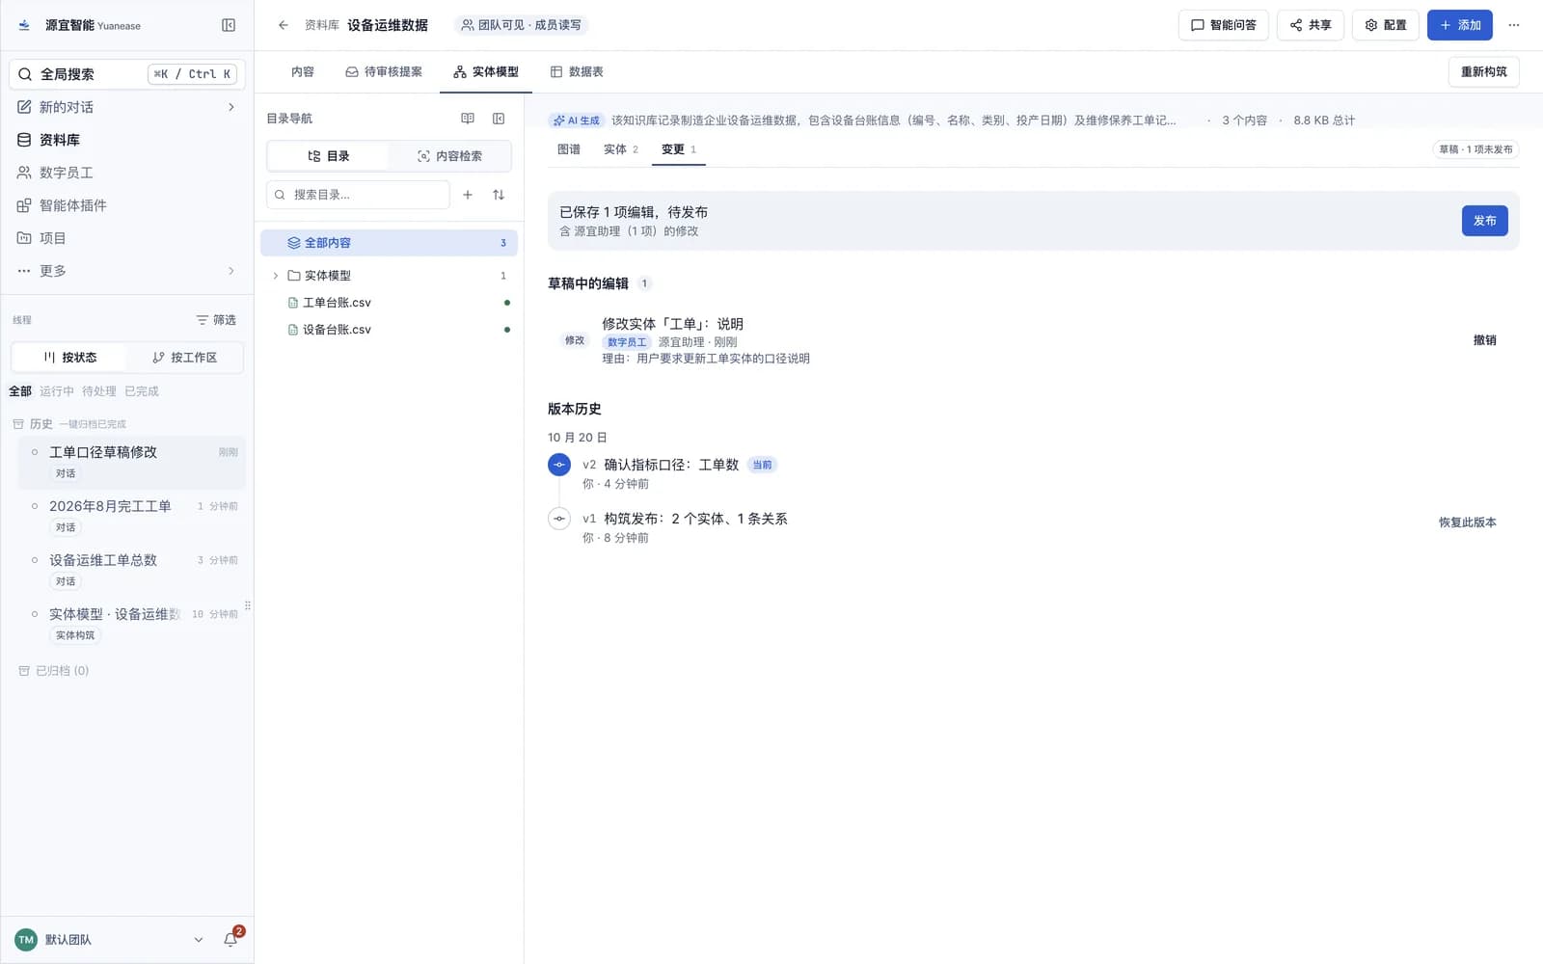The width and height of the screenshot is (1543, 964).
Task: Open the 工单口径草稿修改 thread
Action: click(x=132, y=462)
